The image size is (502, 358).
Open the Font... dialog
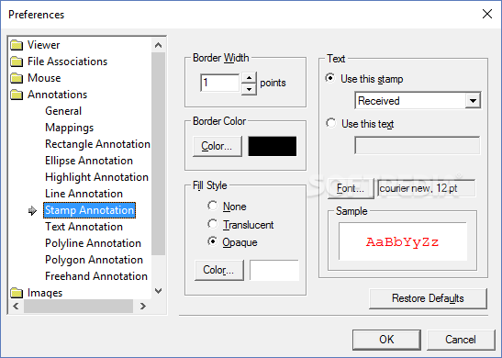[x=351, y=188]
